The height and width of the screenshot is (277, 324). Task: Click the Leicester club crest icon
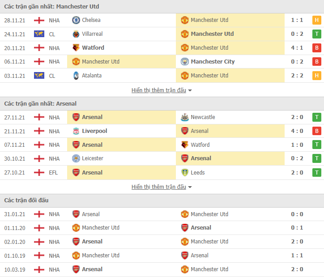click(76, 158)
